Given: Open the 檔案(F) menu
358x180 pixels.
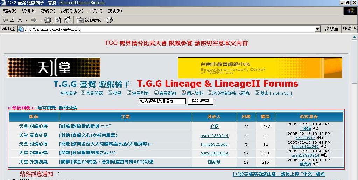Looking at the screenshot, I should [9, 11].
